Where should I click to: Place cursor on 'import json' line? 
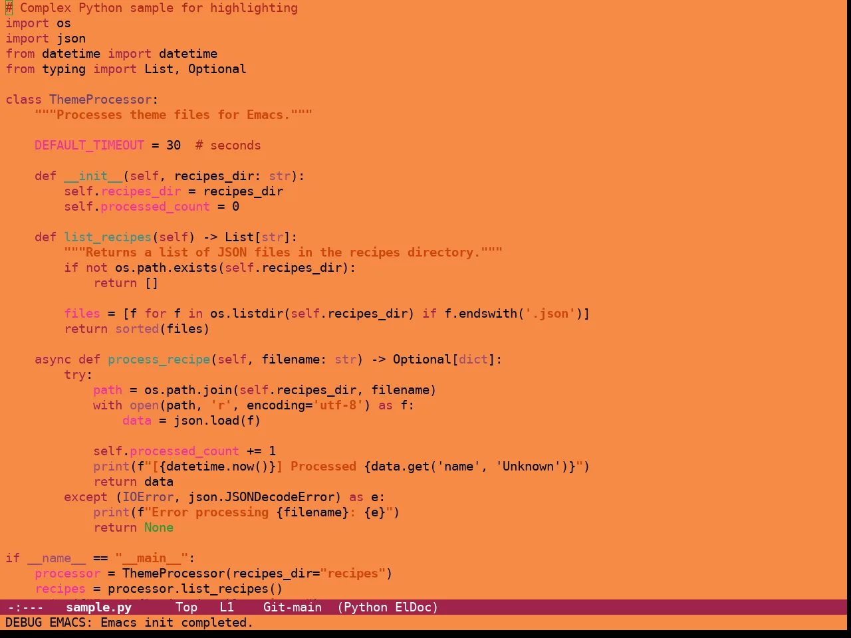point(45,39)
